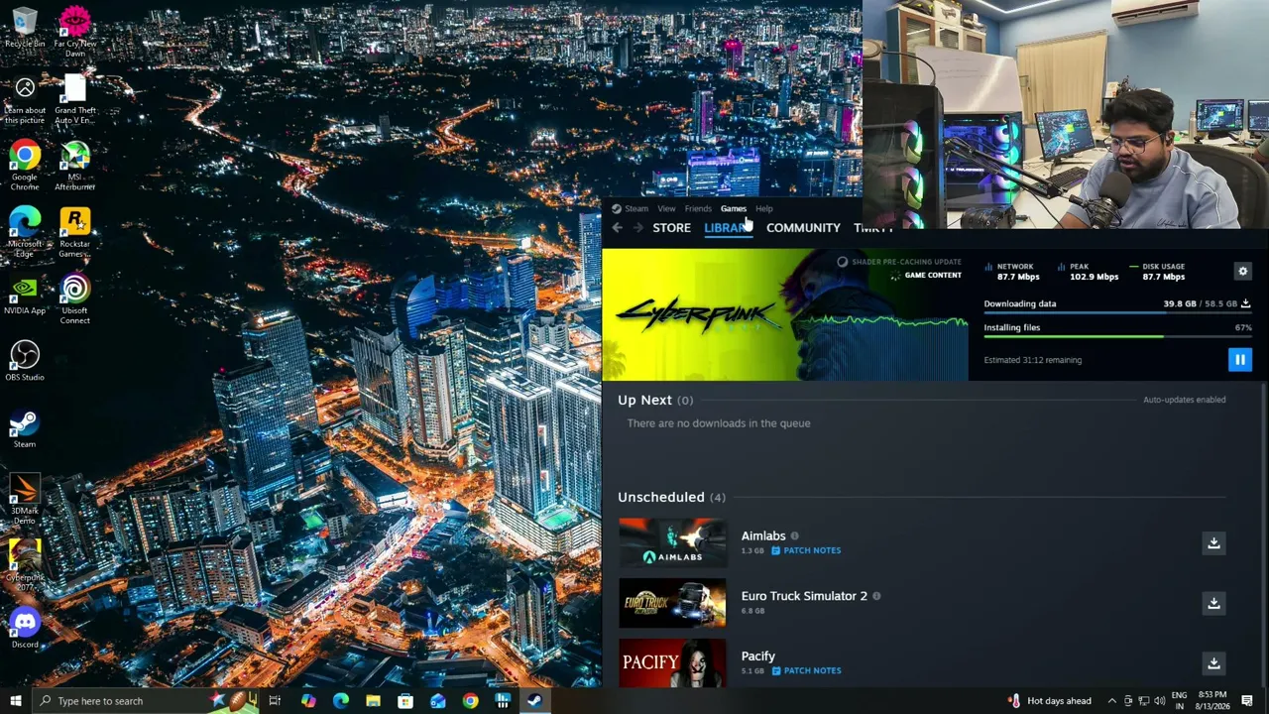
Task: Select the Ubisoft Connect desktop icon
Action: point(74,298)
